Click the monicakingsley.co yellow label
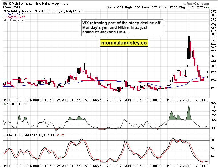The width and height of the screenshot is (218, 168). [124, 43]
